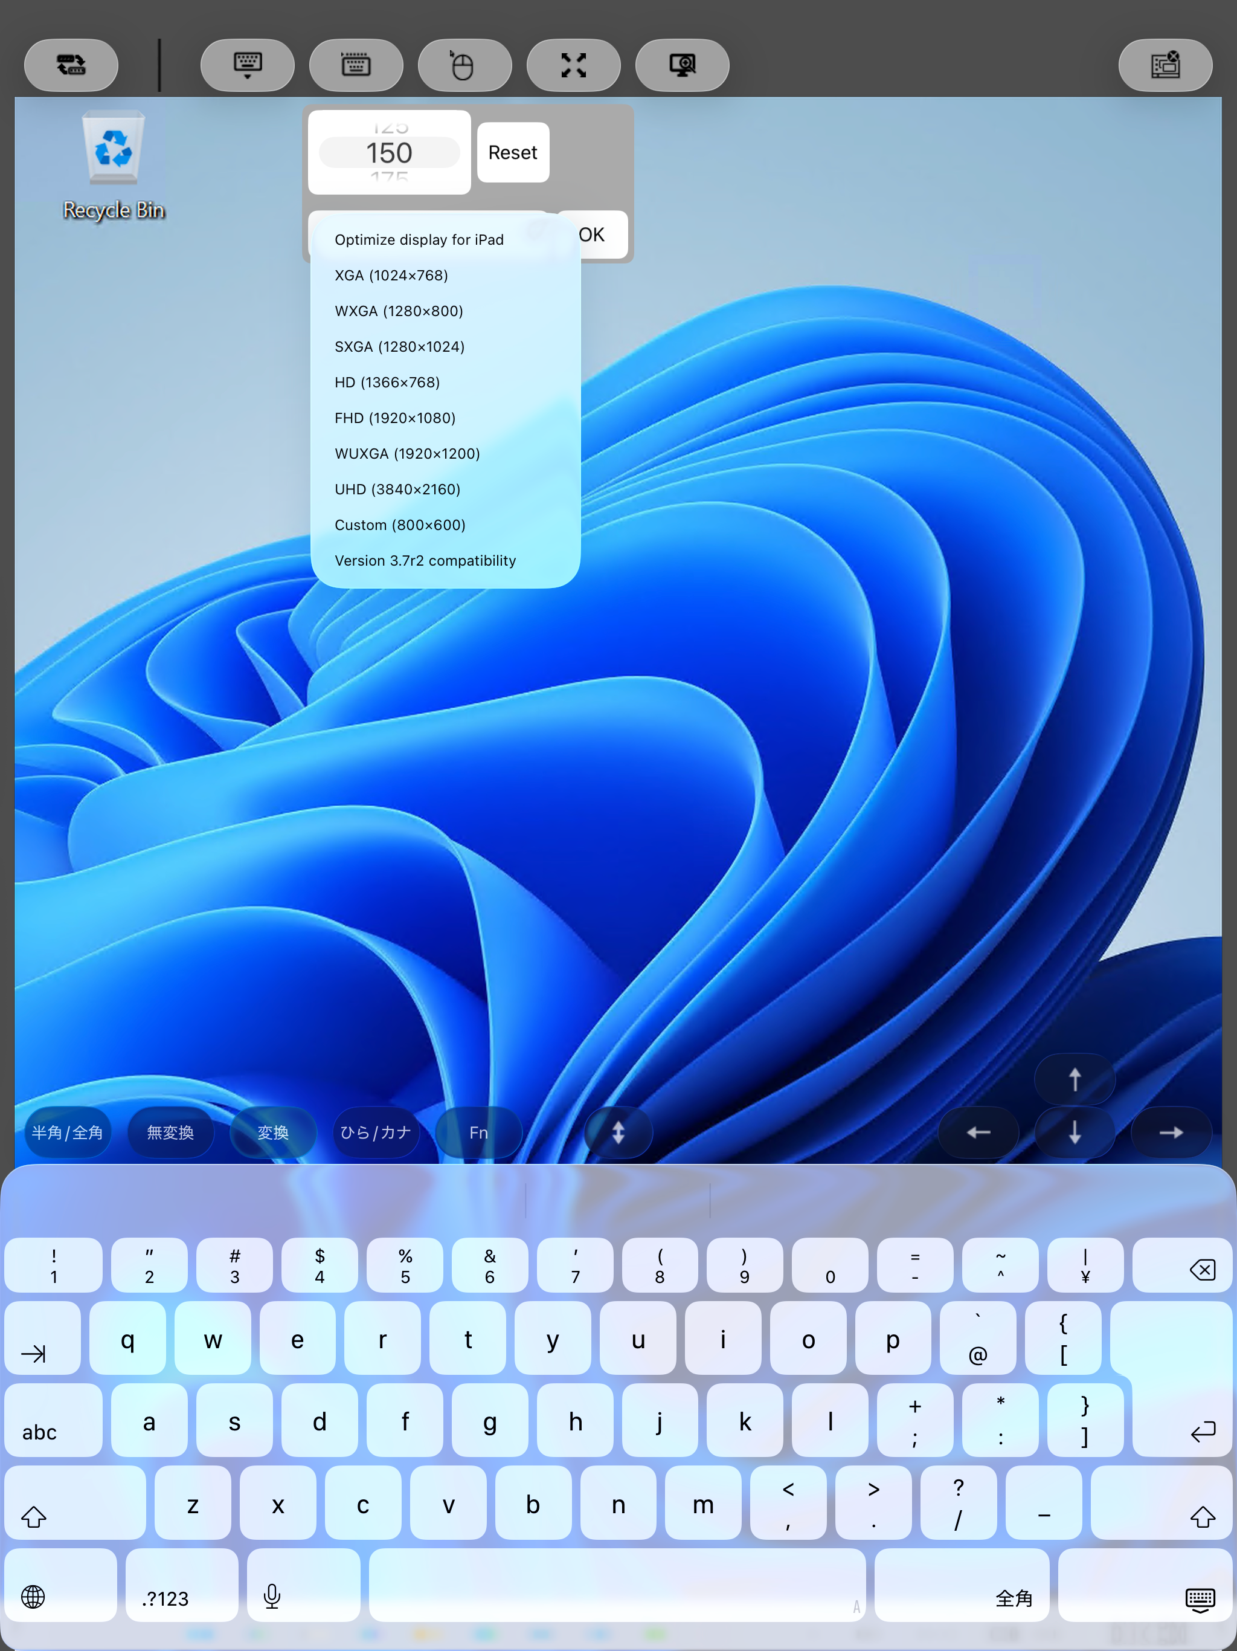Tap the up arrow key button
This screenshot has width=1237, height=1651.
click(x=1075, y=1079)
